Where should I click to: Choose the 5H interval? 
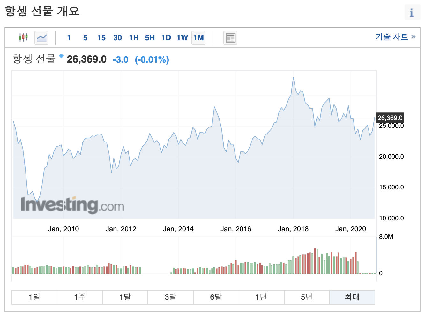(x=150, y=38)
